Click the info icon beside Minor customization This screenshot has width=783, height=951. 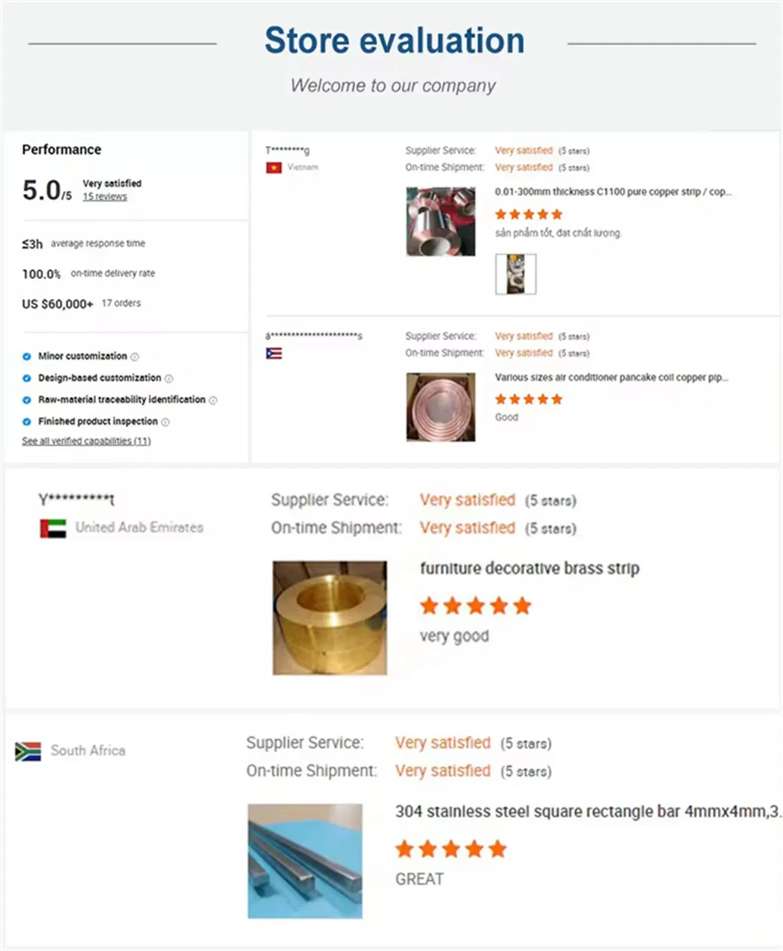[x=135, y=357]
